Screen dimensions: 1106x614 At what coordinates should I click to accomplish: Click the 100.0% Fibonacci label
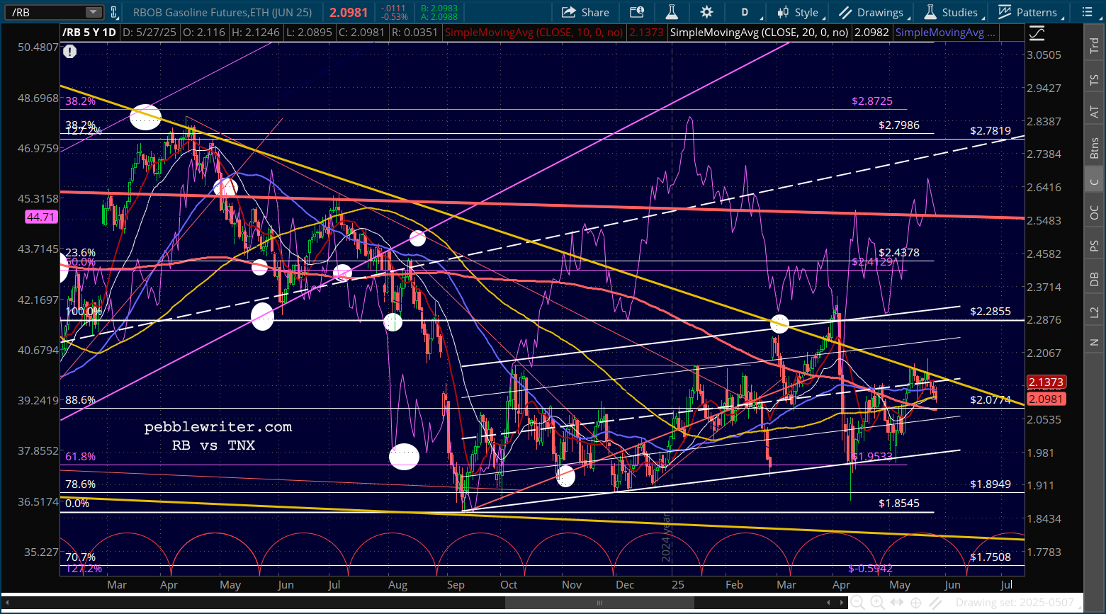click(x=84, y=312)
